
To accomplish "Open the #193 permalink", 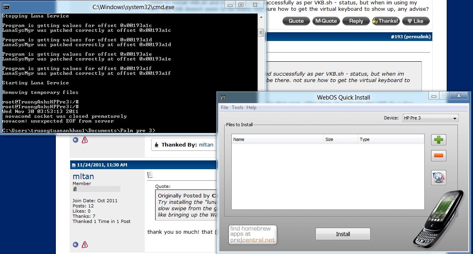I will pyautogui.click(x=411, y=37).
